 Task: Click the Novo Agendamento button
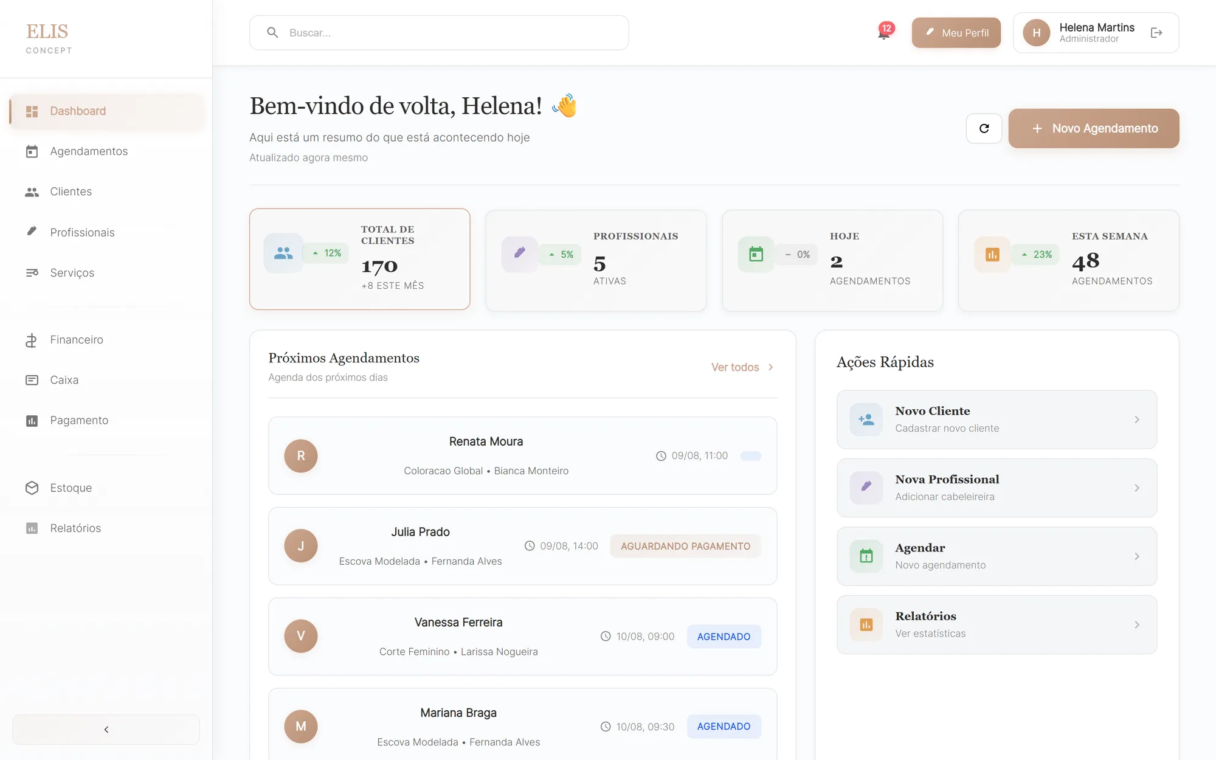click(x=1094, y=128)
